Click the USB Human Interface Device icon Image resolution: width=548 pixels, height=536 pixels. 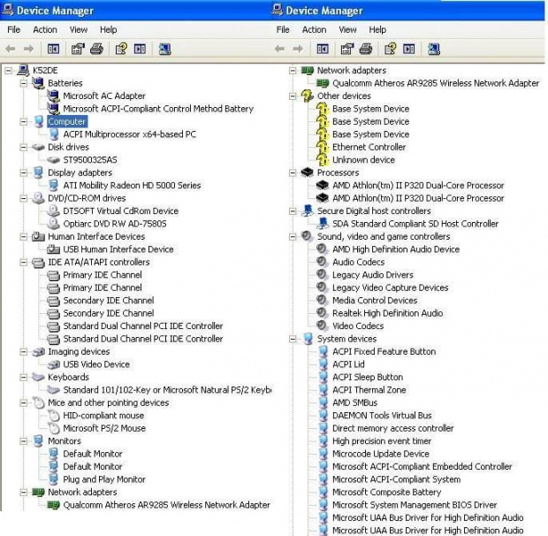tap(53, 249)
